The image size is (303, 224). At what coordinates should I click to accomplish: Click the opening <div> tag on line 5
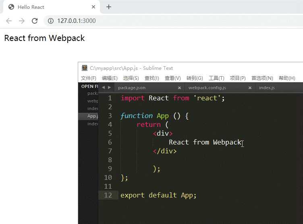(163, 133)
